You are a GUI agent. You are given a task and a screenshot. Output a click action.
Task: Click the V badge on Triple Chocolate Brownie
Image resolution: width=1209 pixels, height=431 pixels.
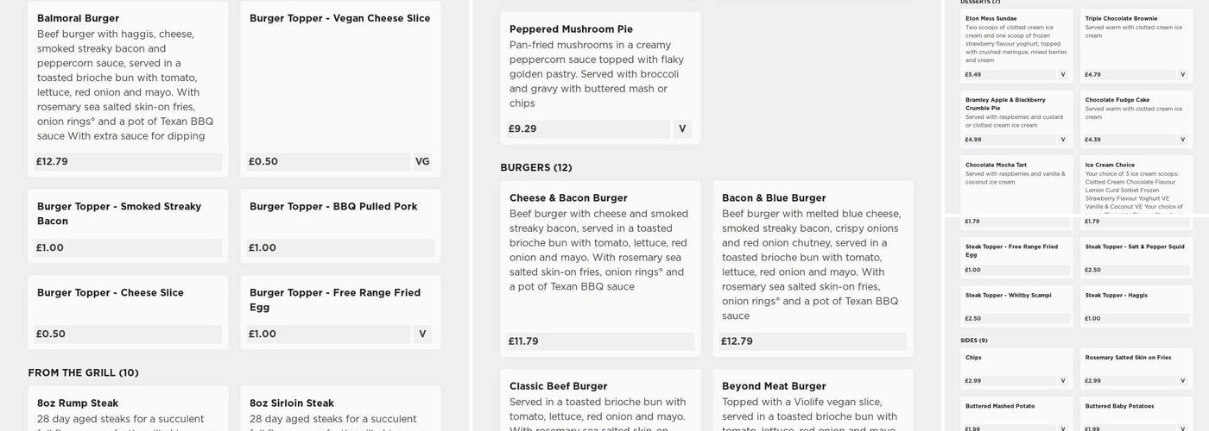pyautogui.click(x=1182, y=74)
